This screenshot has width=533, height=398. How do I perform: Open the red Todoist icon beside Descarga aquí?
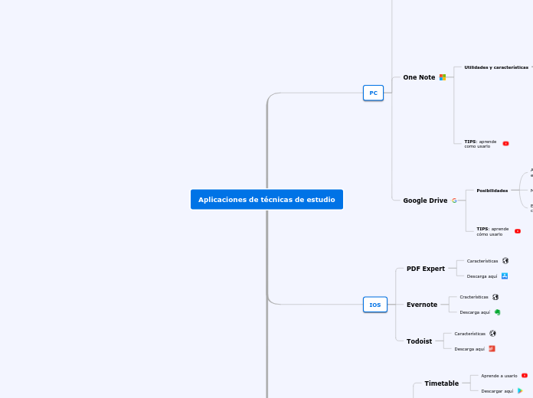(492, 349)
